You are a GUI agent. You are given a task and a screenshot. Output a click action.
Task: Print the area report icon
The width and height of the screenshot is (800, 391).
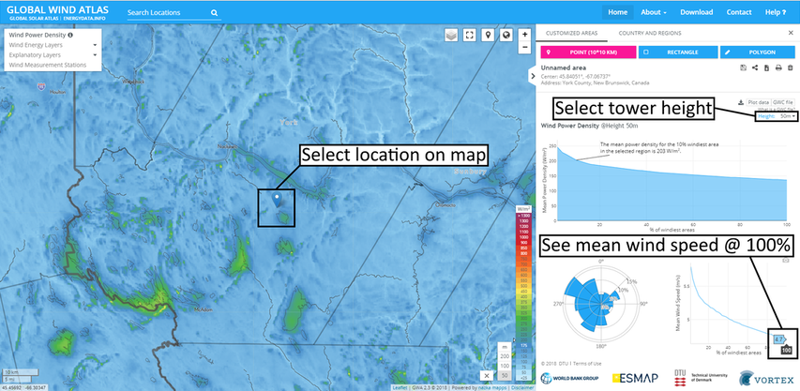click(778, 68)
